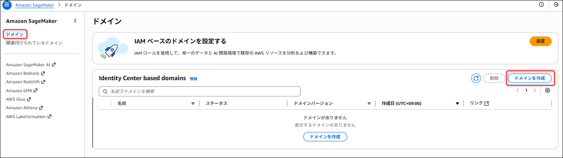
Task: Open table preferences gear icon
Action: coord(547,91)
